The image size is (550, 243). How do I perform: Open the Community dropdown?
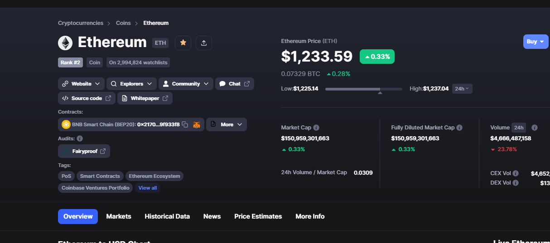pos(186,84)
